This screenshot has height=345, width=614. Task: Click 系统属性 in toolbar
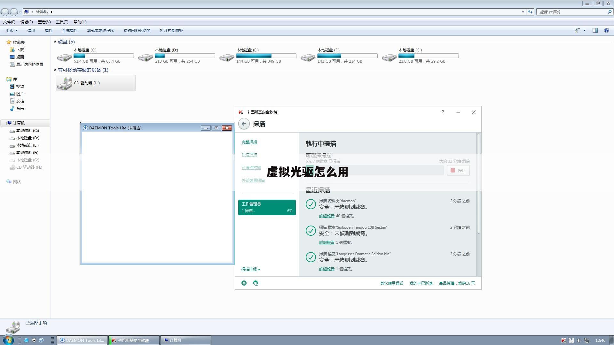pos(70,30)
